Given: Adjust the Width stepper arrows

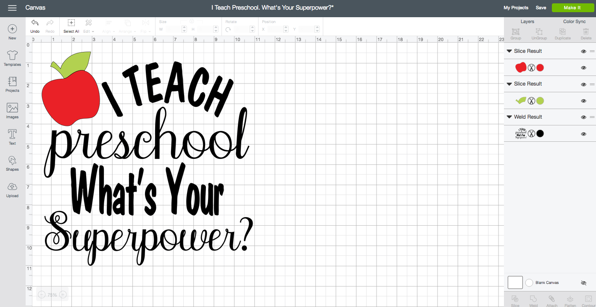Looking at the screenshot, I should (x=184, y=29).
